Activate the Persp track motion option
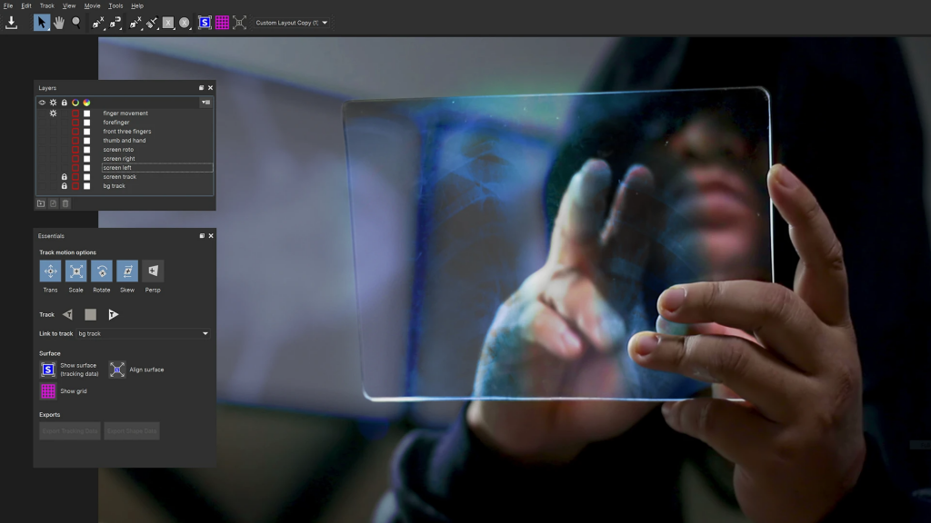The height and width of the screenshot is (523, 931). pos(152,271)
